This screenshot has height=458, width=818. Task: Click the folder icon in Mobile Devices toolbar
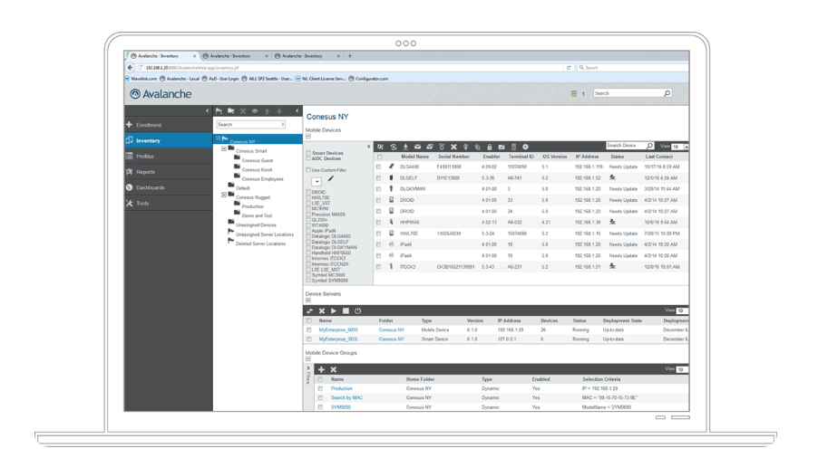click(502, 147)
